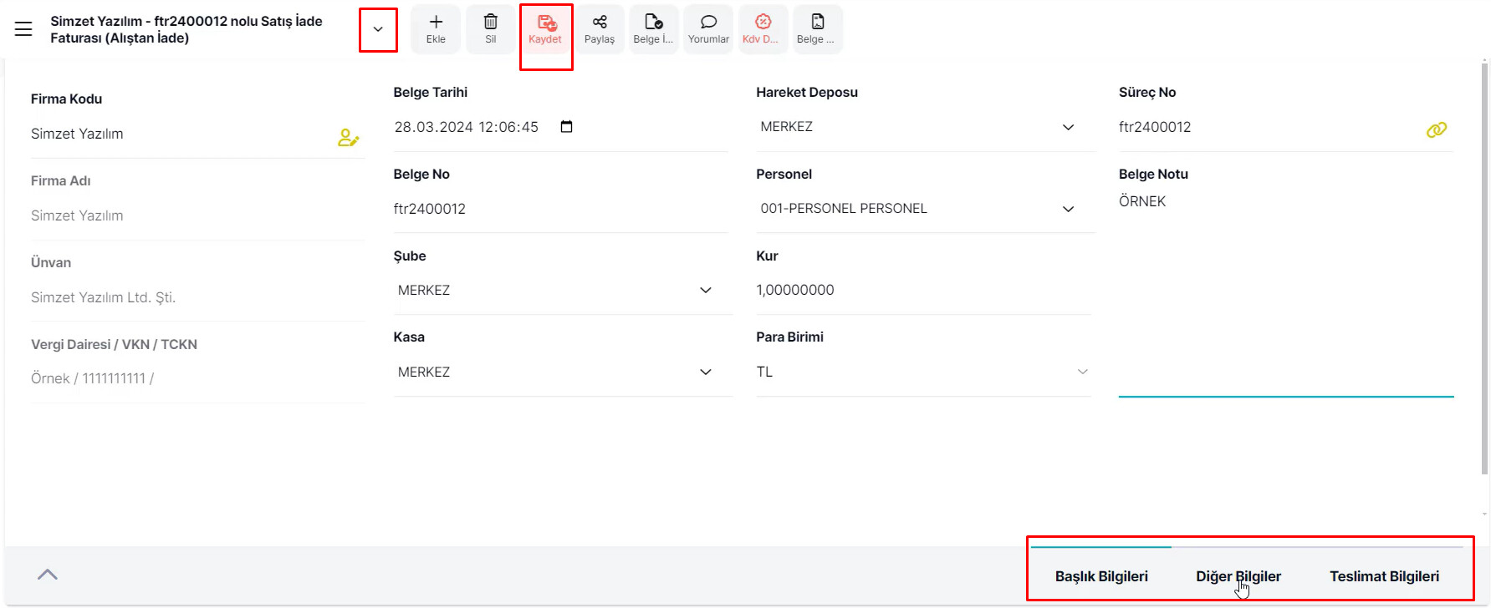Click the Ünvan value Simzet Yazılım Ltd. Şti.
The width and height of the screenshot is (1491, 608).
click(104, 297)
